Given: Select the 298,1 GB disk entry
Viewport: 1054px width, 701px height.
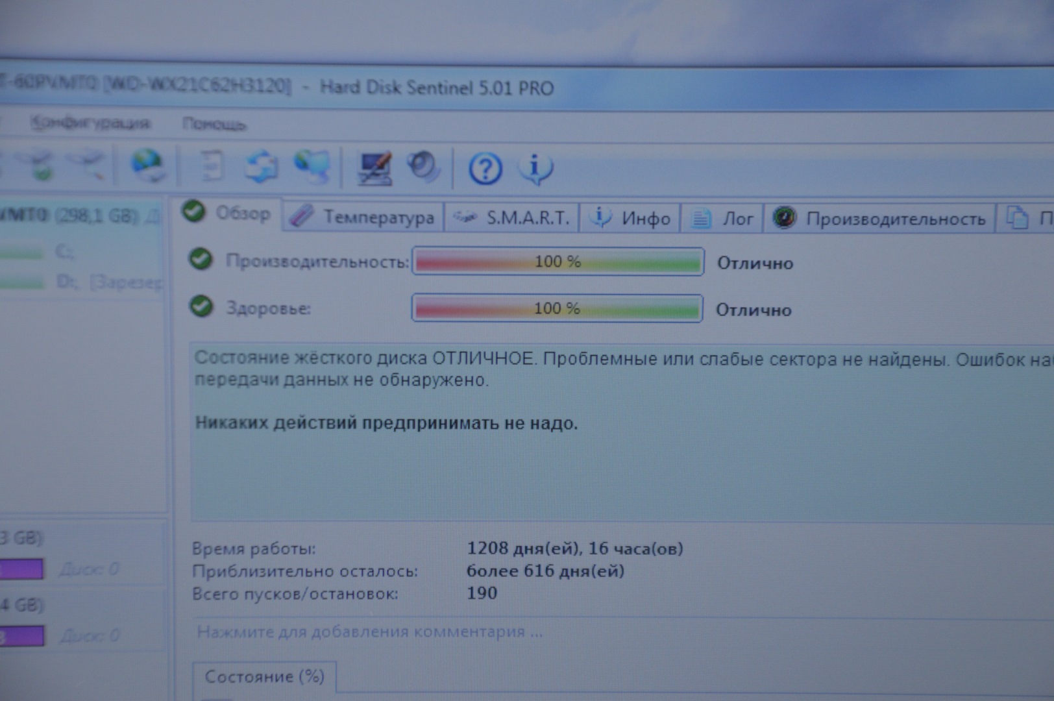Looking at the screenshot, I should (x=80, y=215).
